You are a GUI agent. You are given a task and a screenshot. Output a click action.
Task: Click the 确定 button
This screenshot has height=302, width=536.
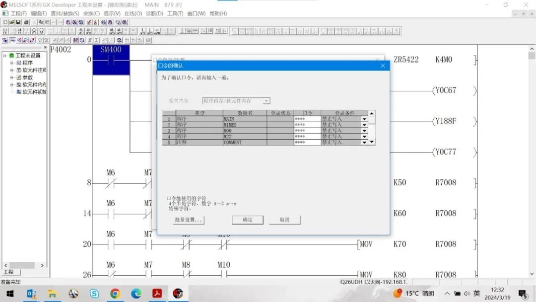(x=248, y=220)
